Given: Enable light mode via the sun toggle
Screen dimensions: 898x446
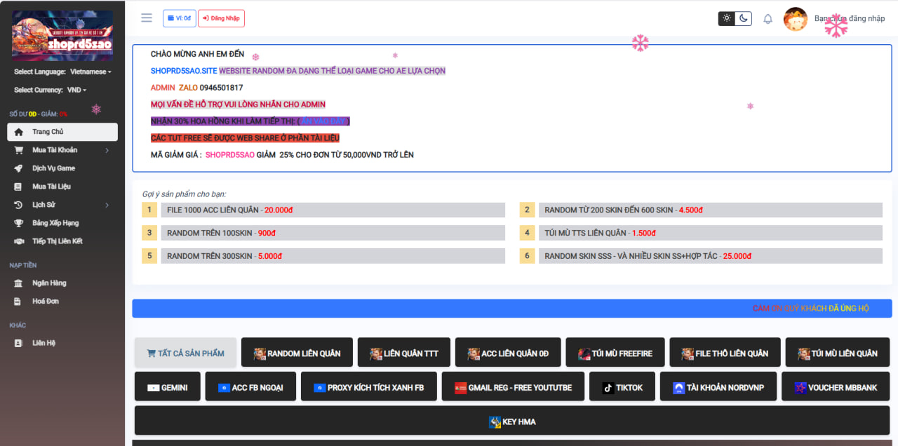Looking at the screenshot, I should (727, 18).
